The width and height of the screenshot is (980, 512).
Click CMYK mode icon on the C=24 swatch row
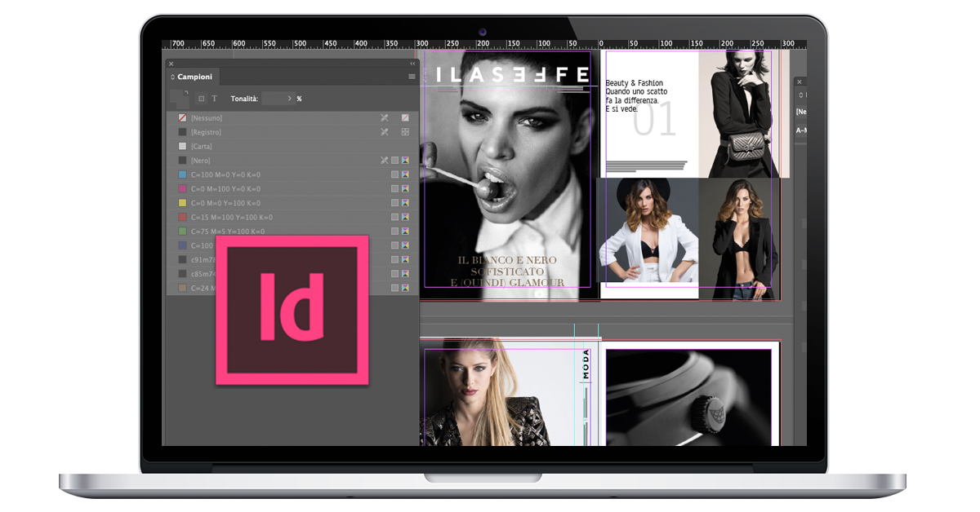[x=405, y=288]
